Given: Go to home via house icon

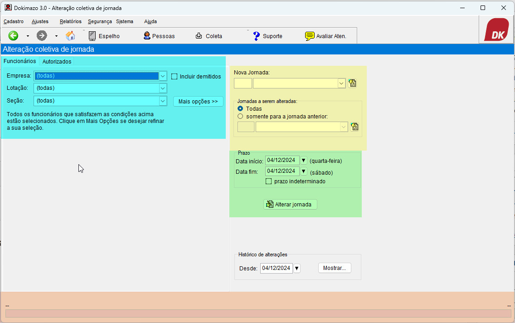Looking at the screenshot, I should click(x=70, y=36).
